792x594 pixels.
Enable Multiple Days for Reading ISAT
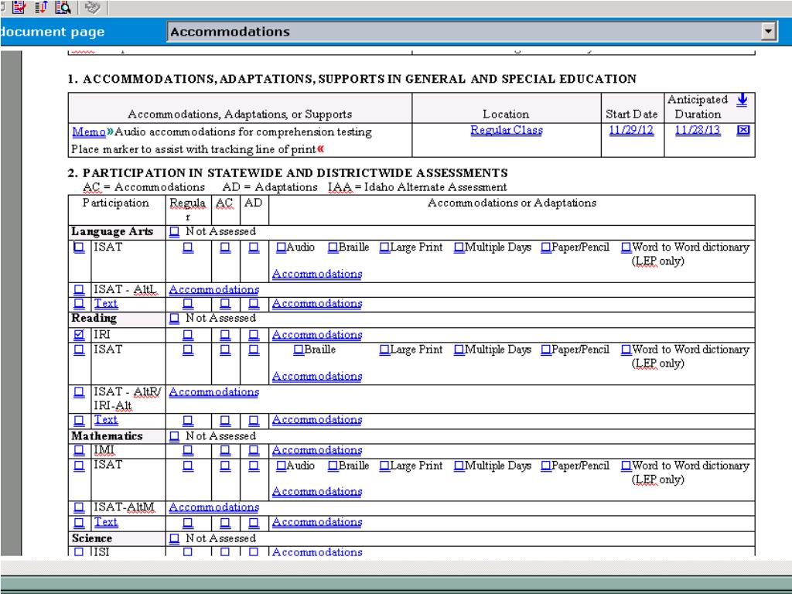coord(459,350)
